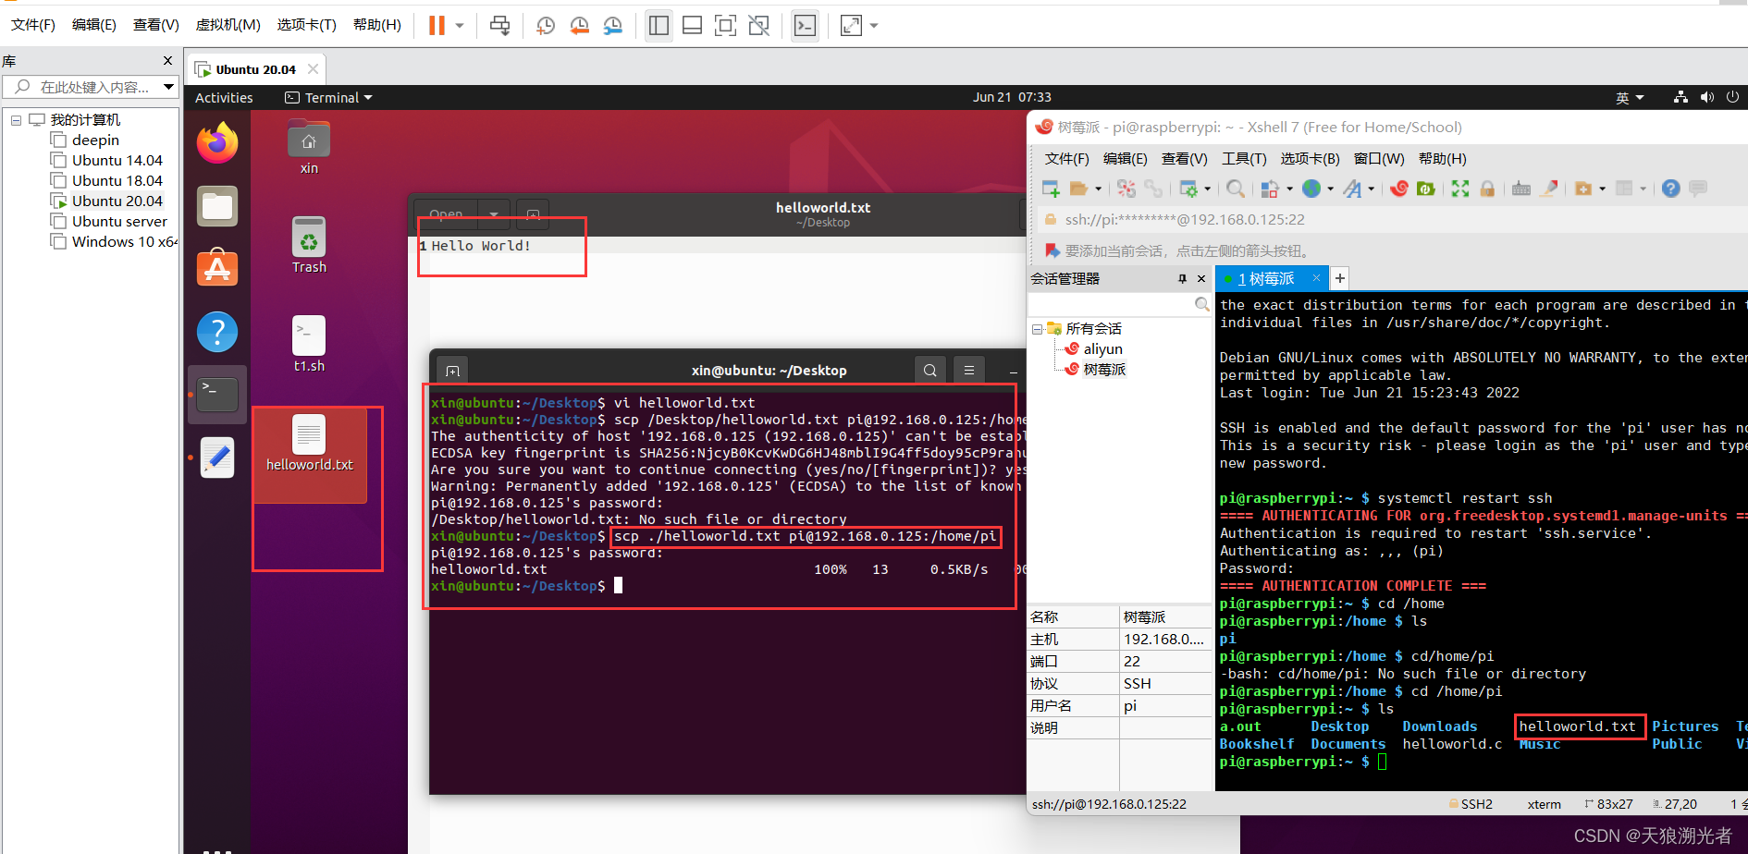Click the Xshell globe encoding icon

[x=1311, y=189]
